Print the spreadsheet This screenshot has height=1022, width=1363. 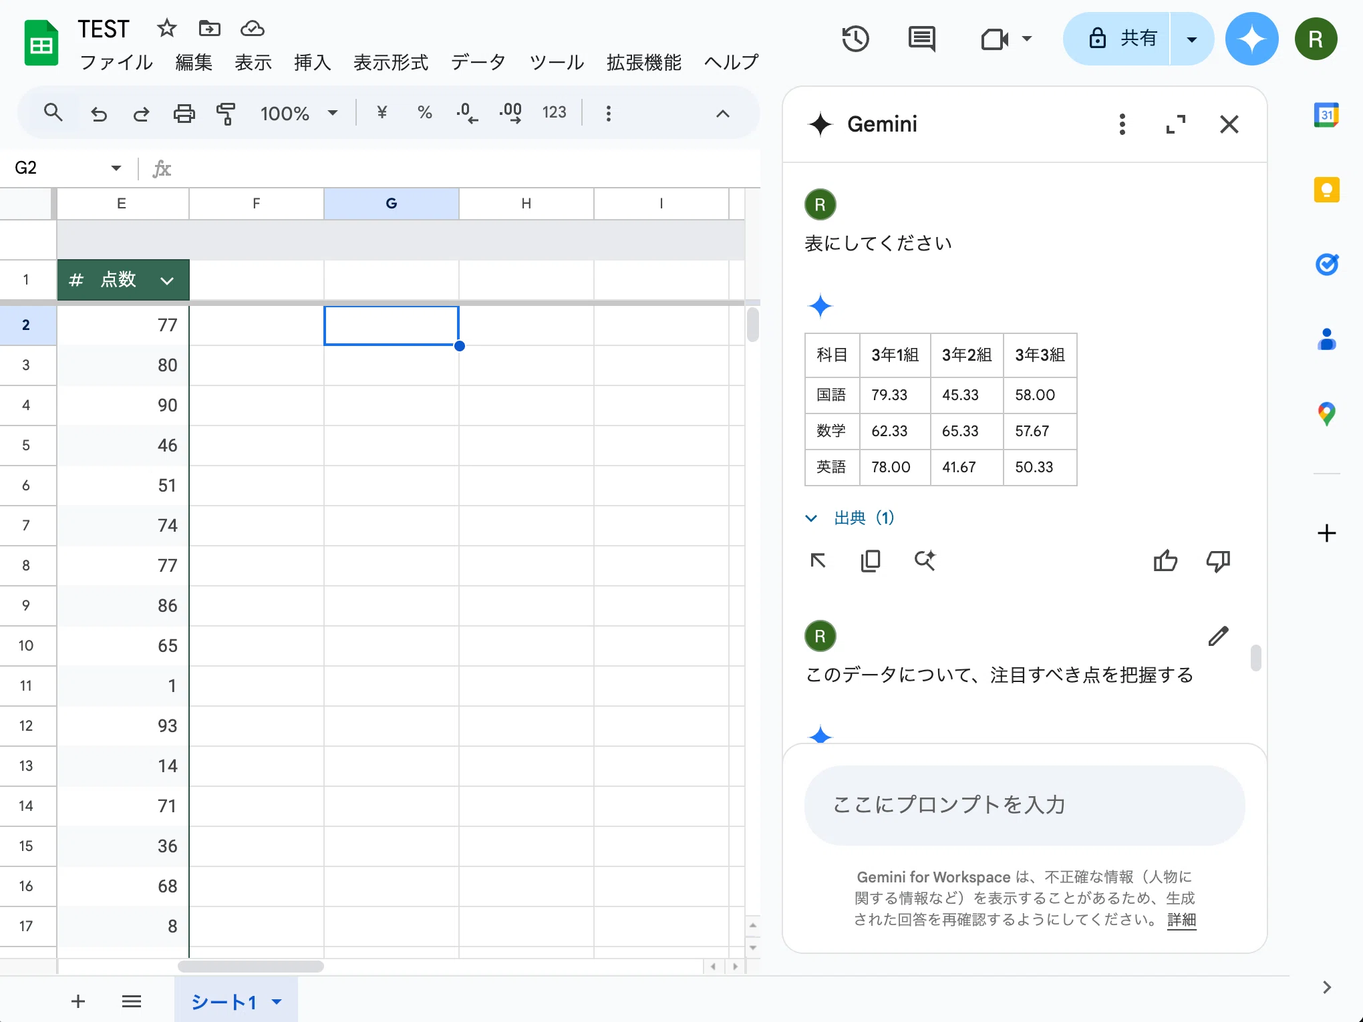pos(184,114)
